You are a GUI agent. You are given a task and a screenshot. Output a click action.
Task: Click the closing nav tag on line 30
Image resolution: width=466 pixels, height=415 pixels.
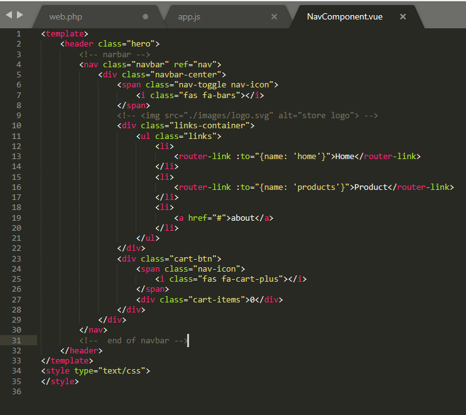tap(94, 330)
